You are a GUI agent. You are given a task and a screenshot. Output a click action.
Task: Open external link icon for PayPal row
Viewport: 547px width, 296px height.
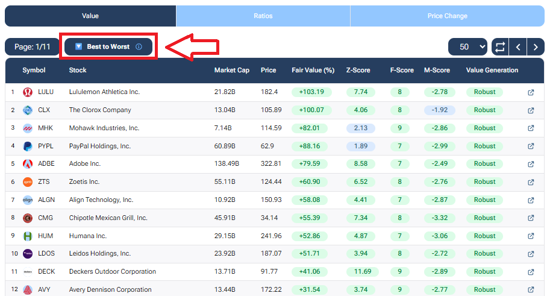click(531, 146)
